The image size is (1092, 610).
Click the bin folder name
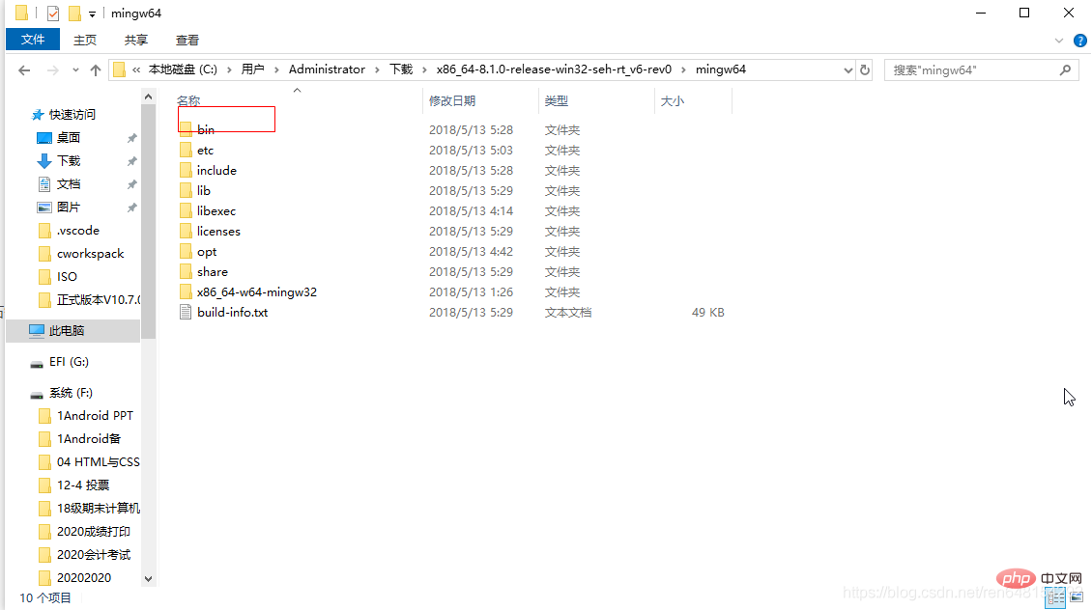click(206, 129)
